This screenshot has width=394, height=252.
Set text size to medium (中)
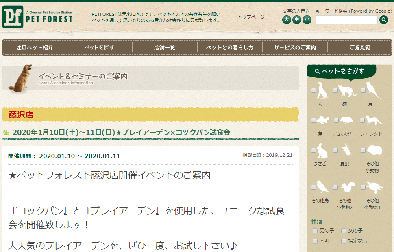[x=297, y=19]
